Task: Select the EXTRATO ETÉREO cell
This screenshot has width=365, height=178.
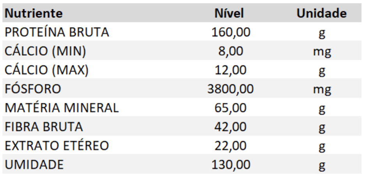Action: click(x=56, y=146)
